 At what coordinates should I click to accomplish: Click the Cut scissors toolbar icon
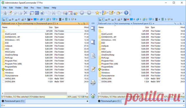click(54, 13)
